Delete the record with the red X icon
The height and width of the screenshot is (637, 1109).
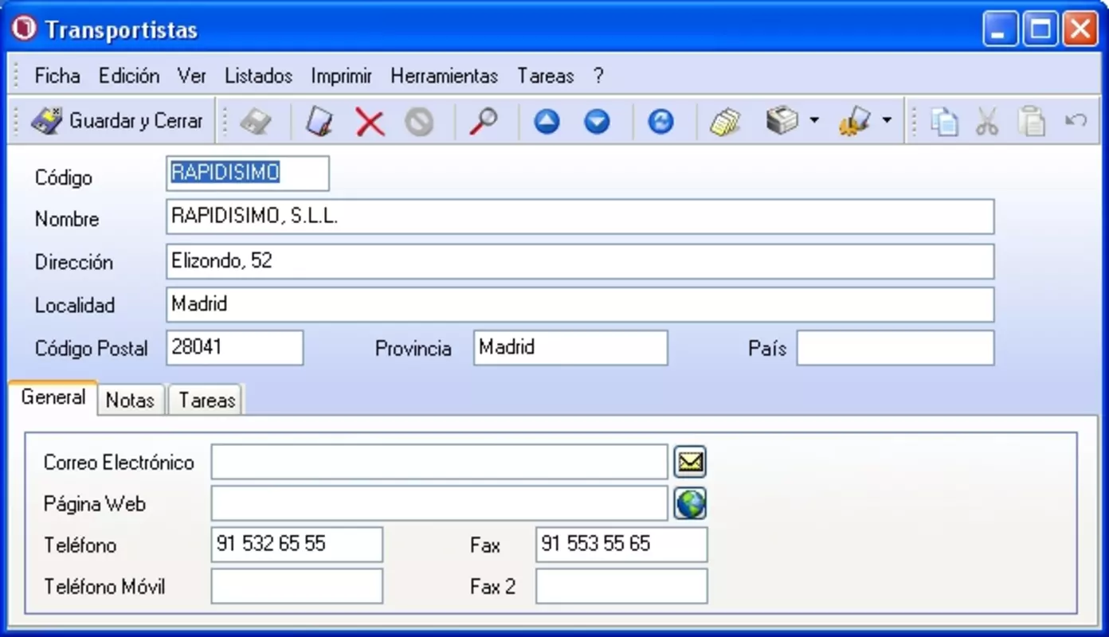click(370, 122)
